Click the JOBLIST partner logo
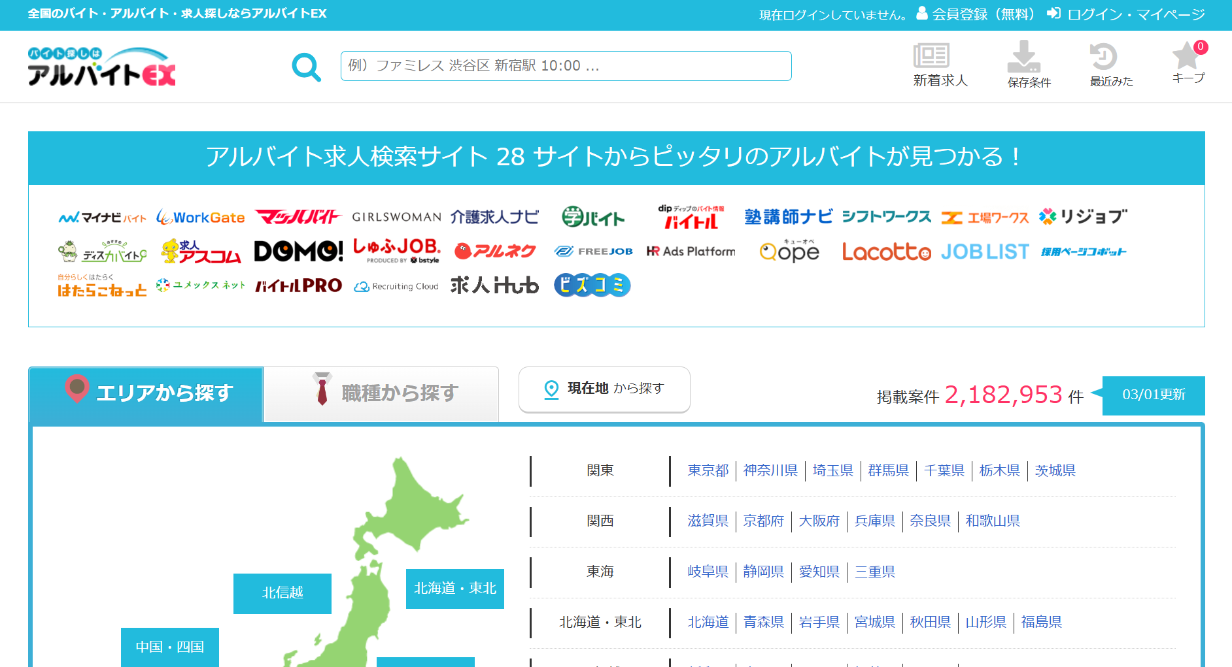Viewport: 1232px width, 667px height. (985, 252)
